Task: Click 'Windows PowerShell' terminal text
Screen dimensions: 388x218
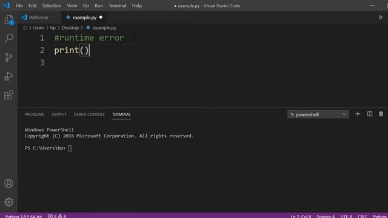Action: [49, 130]
